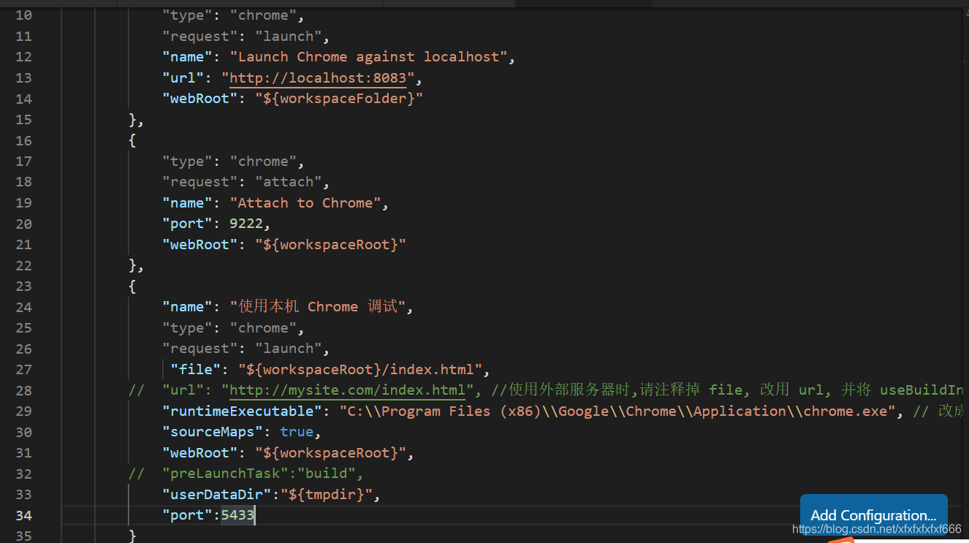Image resolution: width=969 pixels, height=543 pixels.
Task: Click the "attach" request value
Action: 288,181
